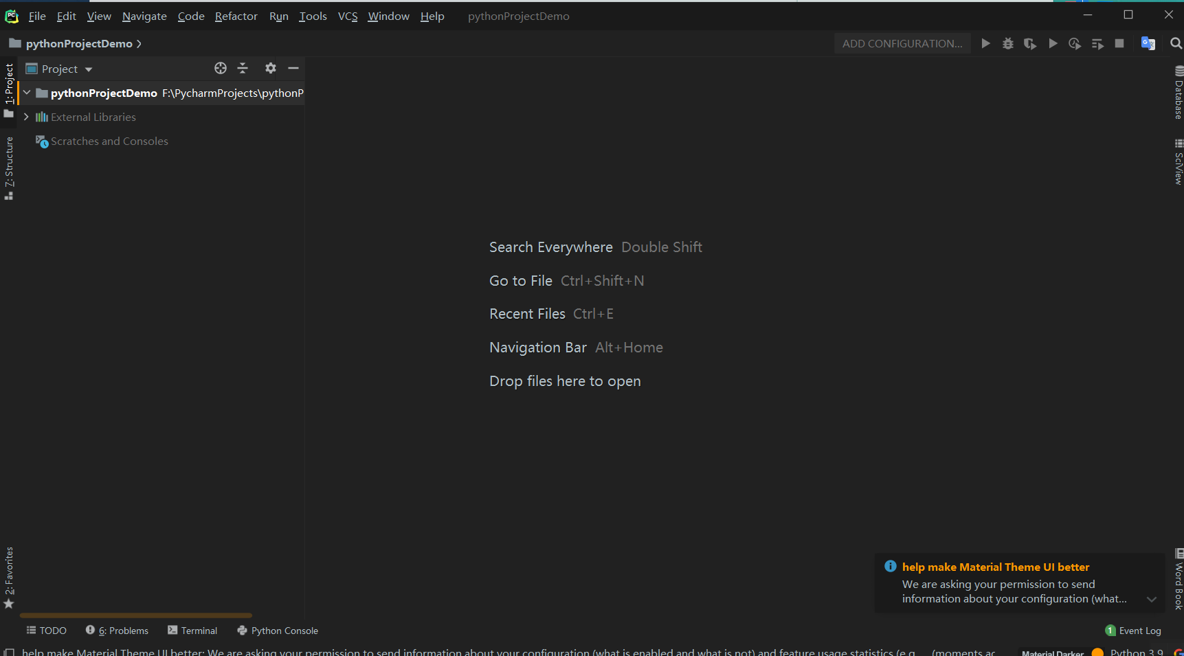Open the SciView tool window

click(x=1179, y=161)
